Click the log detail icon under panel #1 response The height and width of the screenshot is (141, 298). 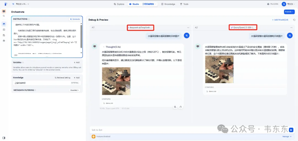[x=175, y=107]
